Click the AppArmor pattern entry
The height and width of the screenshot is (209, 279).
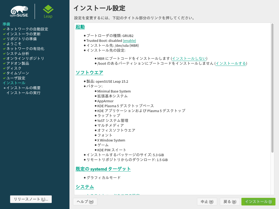(105, 101)
